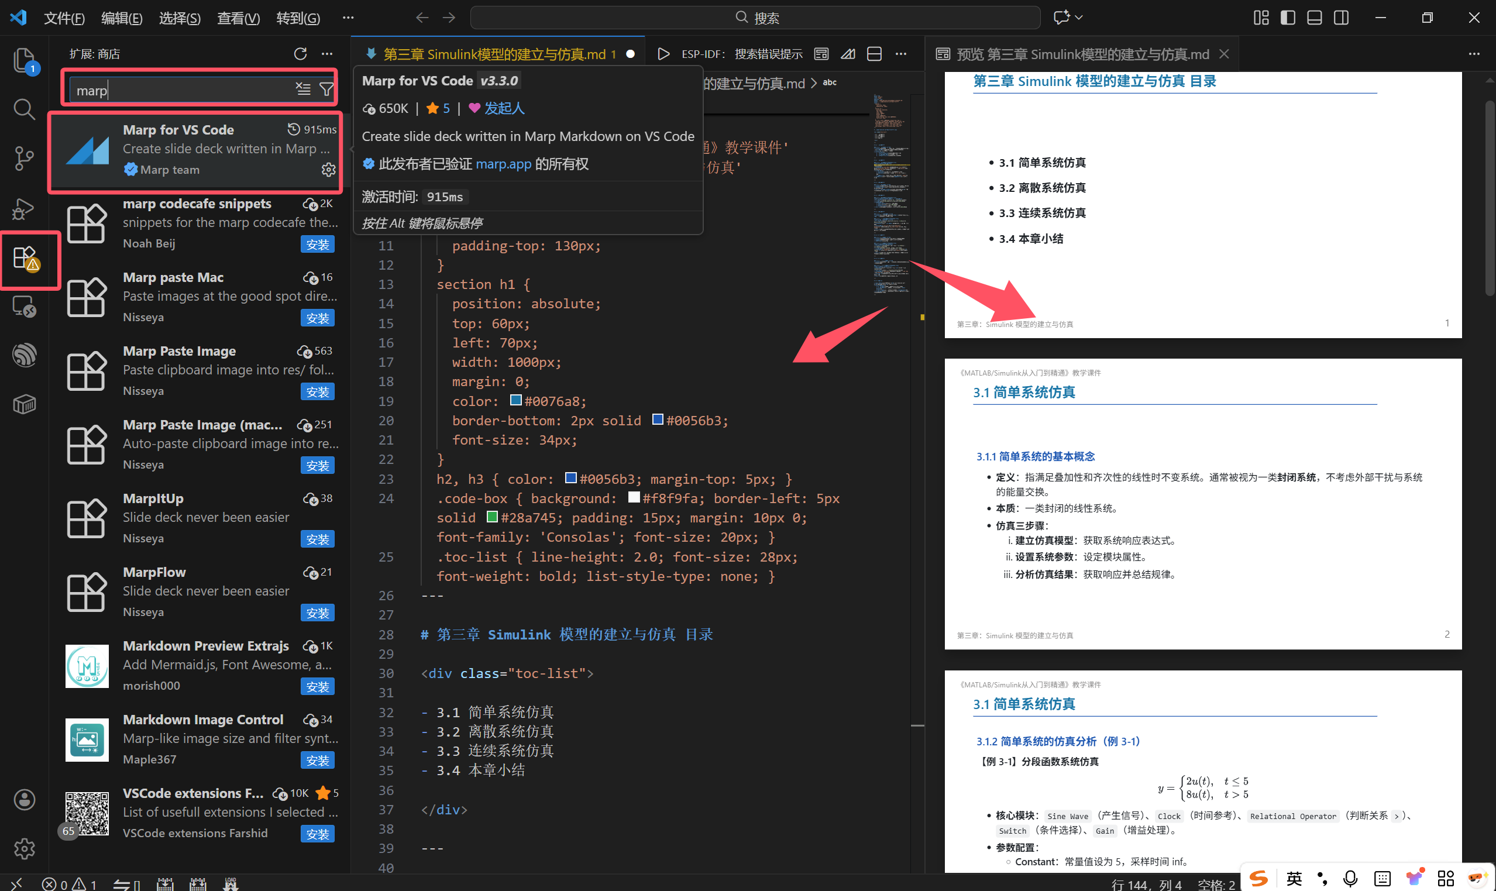Open Copilot chat dropdown arrow
The image size is (1496, 891).
(x=1079, y=18)
